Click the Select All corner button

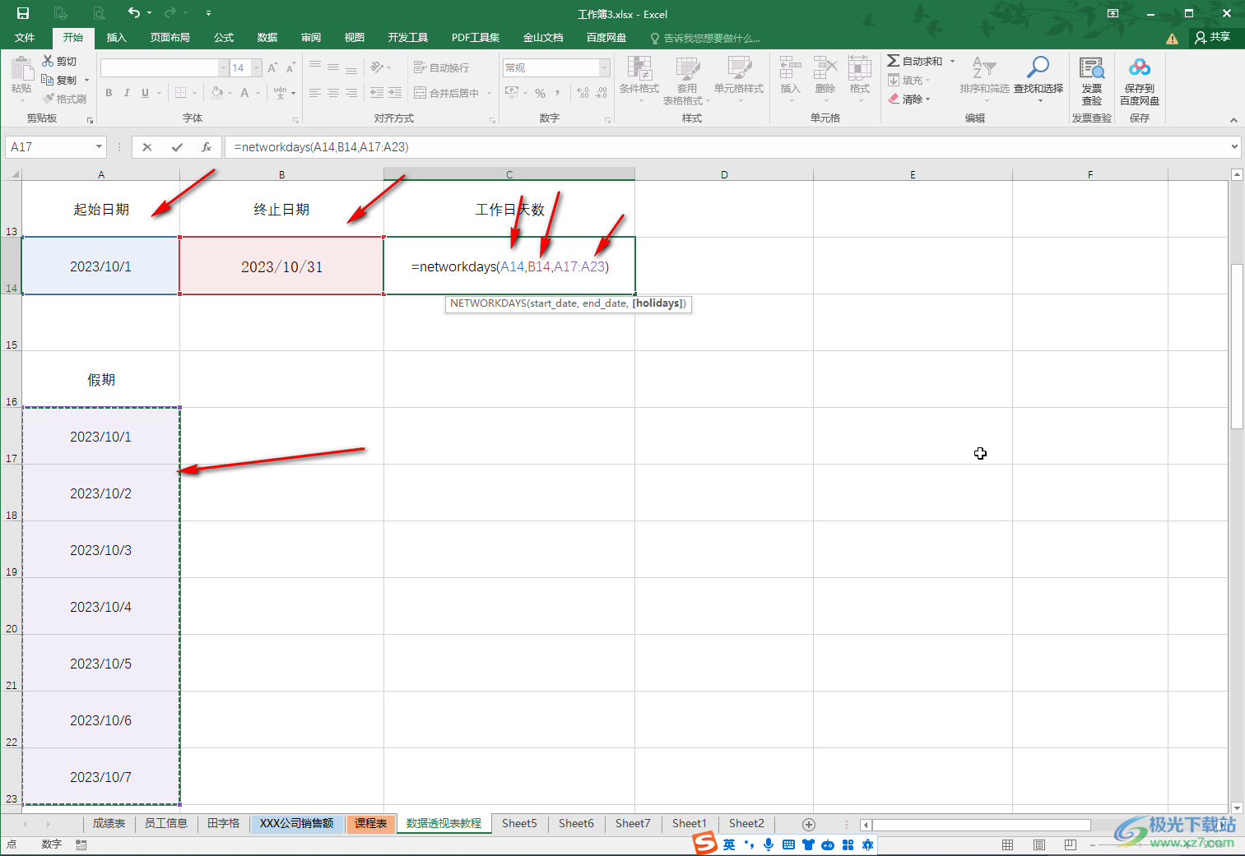point(11,174)
